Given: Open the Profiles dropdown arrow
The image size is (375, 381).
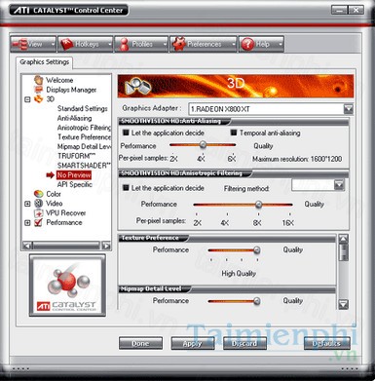Looking at the screenshot, I should (x=165, y=44).
